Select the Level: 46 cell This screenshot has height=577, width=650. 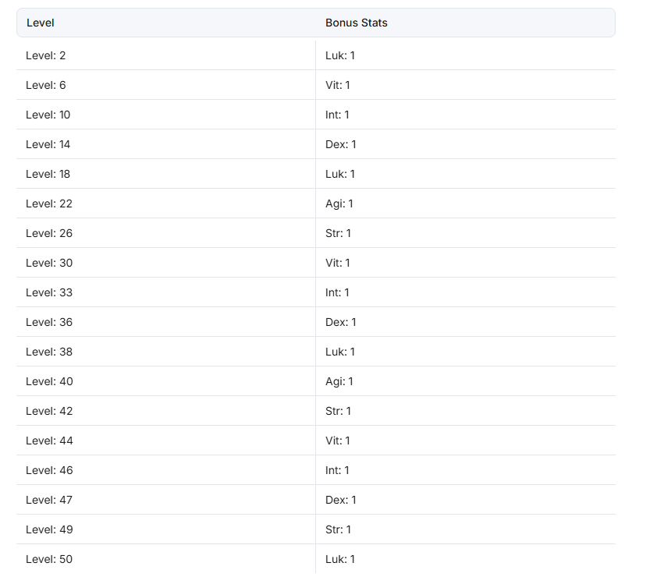165,470
